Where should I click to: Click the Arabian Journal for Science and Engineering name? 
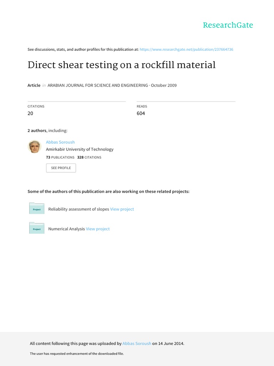point(97,85)
